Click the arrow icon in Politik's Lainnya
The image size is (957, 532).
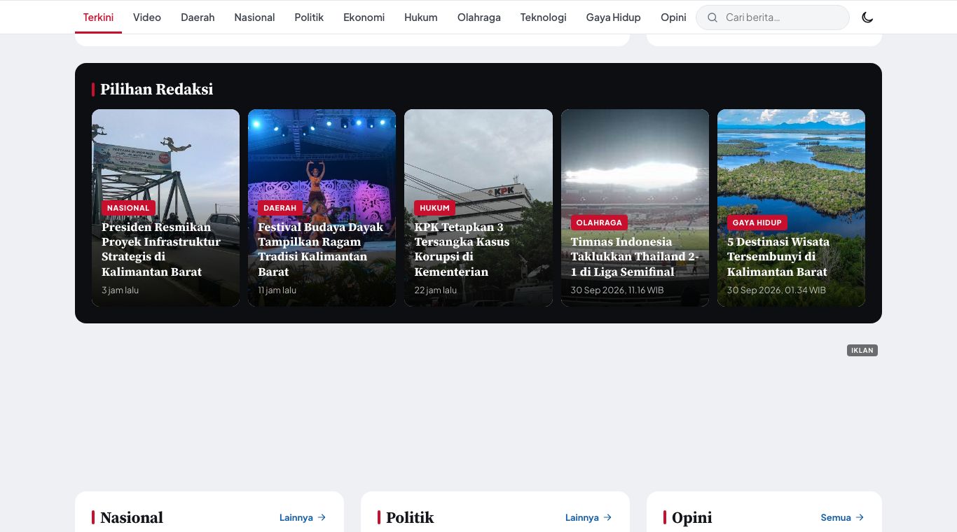(607, 517)
